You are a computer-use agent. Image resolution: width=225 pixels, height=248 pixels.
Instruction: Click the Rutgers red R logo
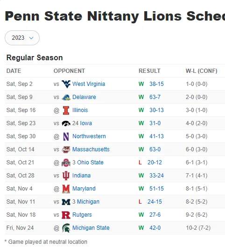pos(66,215)
